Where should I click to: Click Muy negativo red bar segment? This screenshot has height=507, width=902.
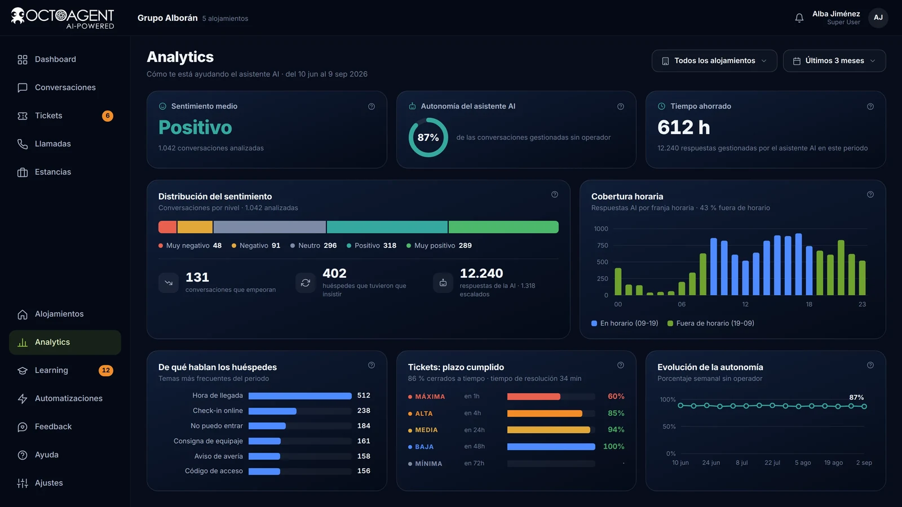point(167,227)
